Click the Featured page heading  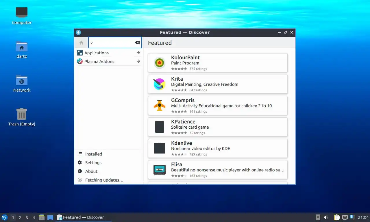tap(160, 43)
